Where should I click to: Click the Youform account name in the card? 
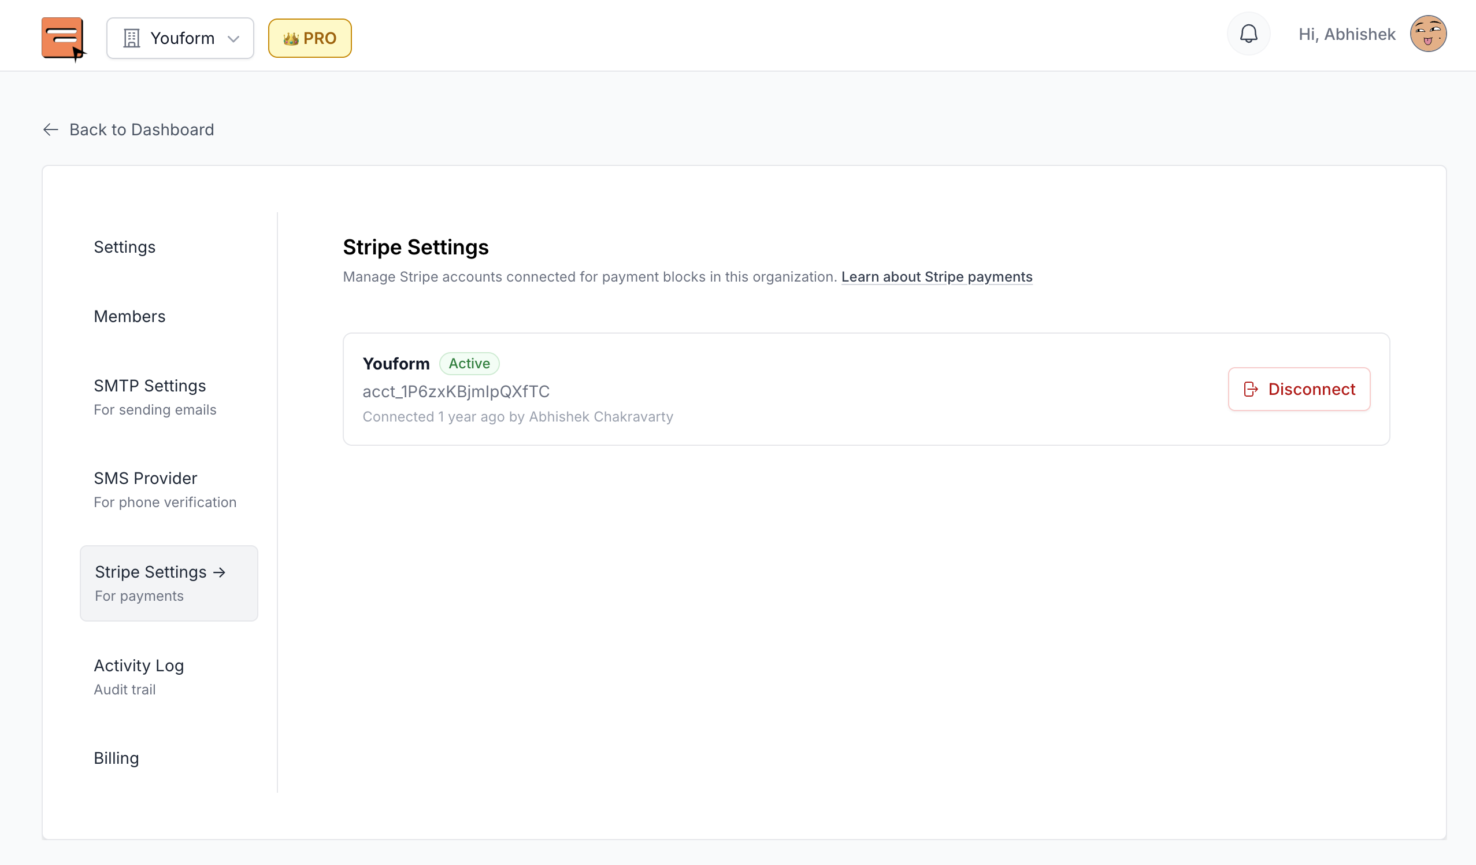point(396,363)
